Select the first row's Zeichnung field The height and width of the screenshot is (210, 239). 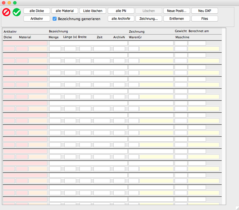pyautogui.click(x=151, y=43)
